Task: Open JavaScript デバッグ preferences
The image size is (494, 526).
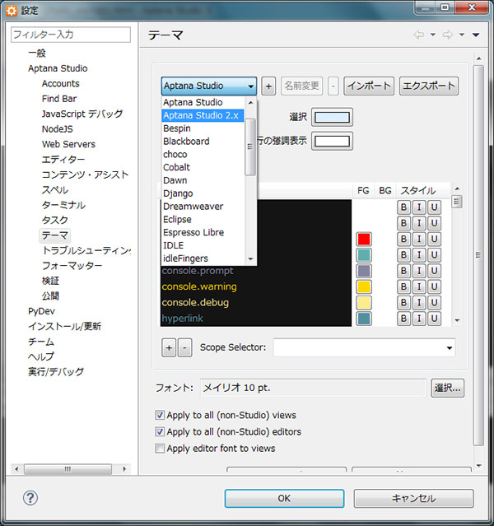Action: (x=82, y=114)
